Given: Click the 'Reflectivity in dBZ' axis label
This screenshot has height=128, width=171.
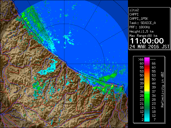Looking at the screenshot, I should click(x=162, y=90).
